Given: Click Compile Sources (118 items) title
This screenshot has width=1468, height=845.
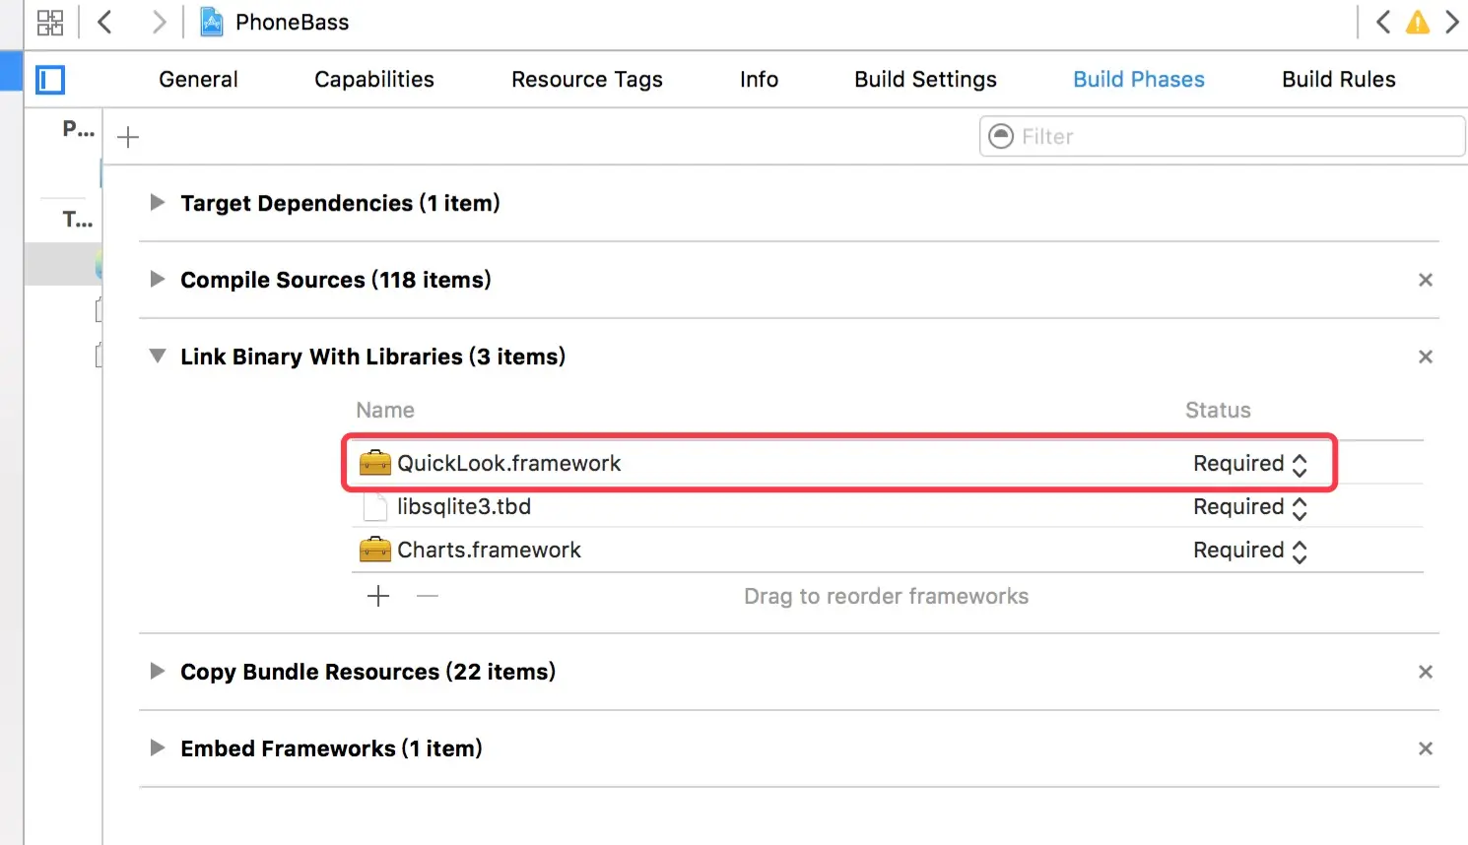Looking at the screenshot, I should pos(335,280).
